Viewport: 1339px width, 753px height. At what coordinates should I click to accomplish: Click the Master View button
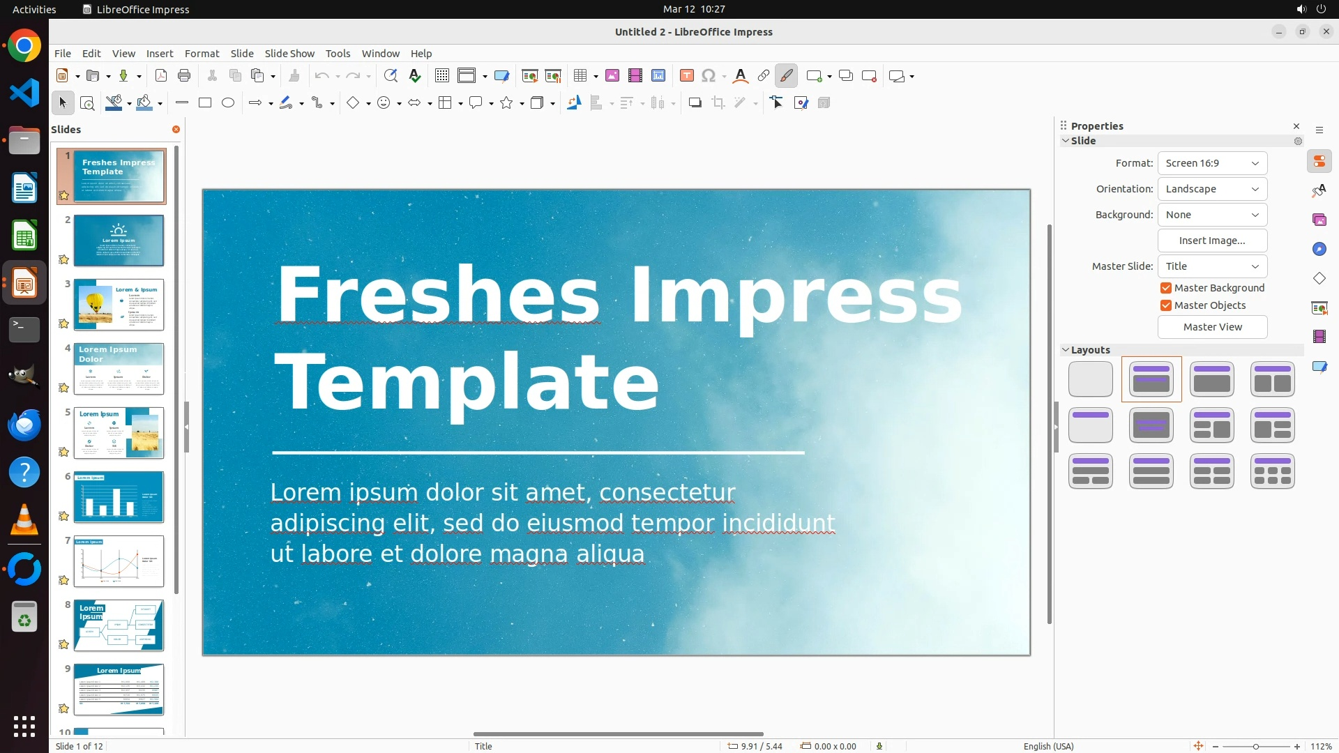(x=1212, y=327)
